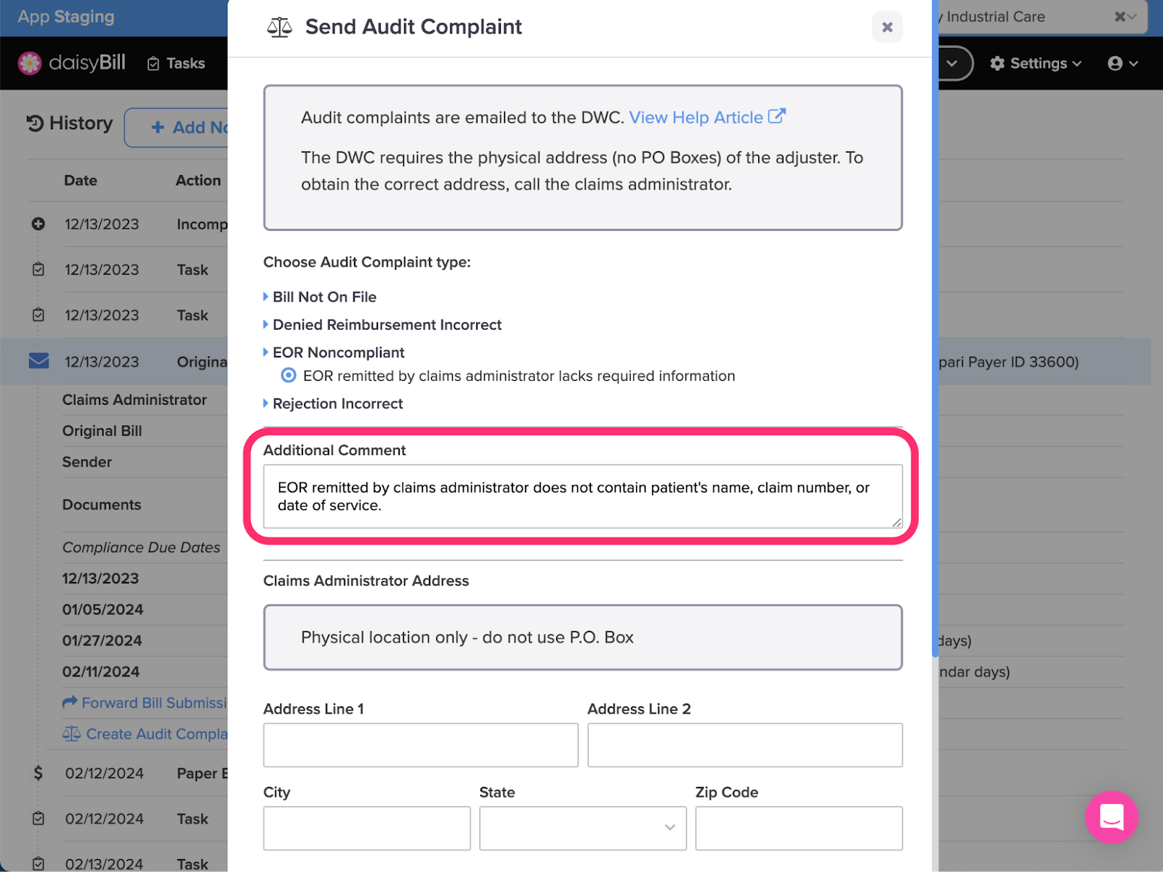This screenshot has width=1163, height=872.
Task: Open View Help Article link
Action: pyautogui.click(x=707, y=117)
